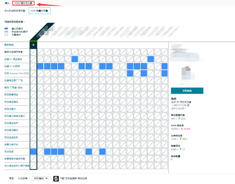Open the 中文(简体) language dropdown
This screenshot has height=184, width=235.
(x=40, y=178)
